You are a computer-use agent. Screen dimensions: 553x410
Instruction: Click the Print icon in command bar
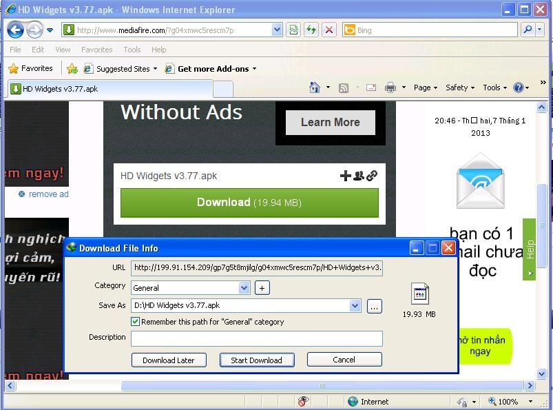coord(390,88)
